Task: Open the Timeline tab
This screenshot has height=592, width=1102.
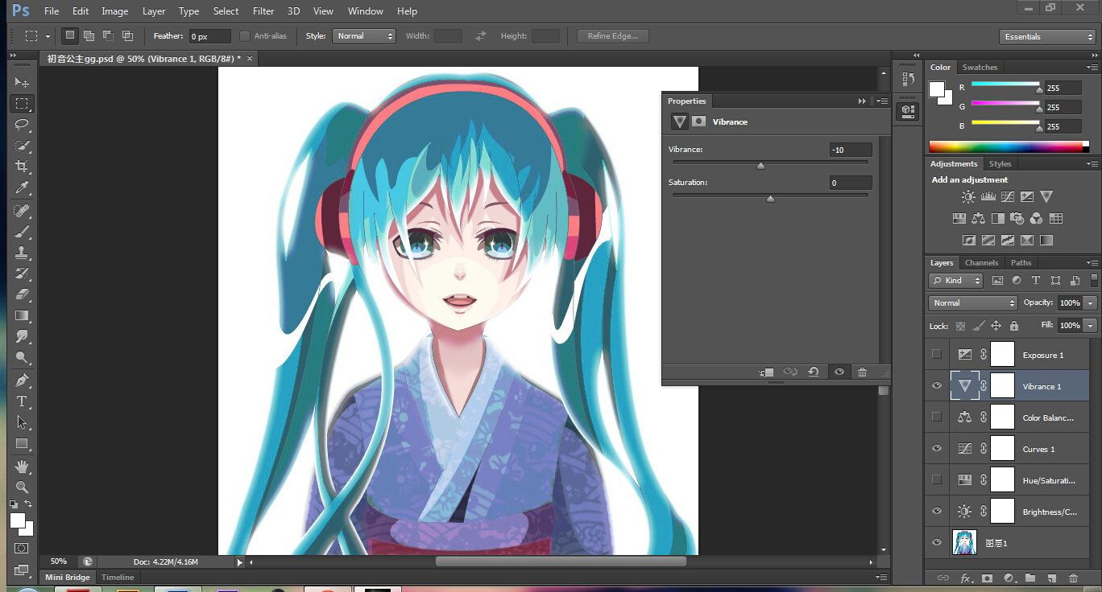Action: click(x=118, y=578)
